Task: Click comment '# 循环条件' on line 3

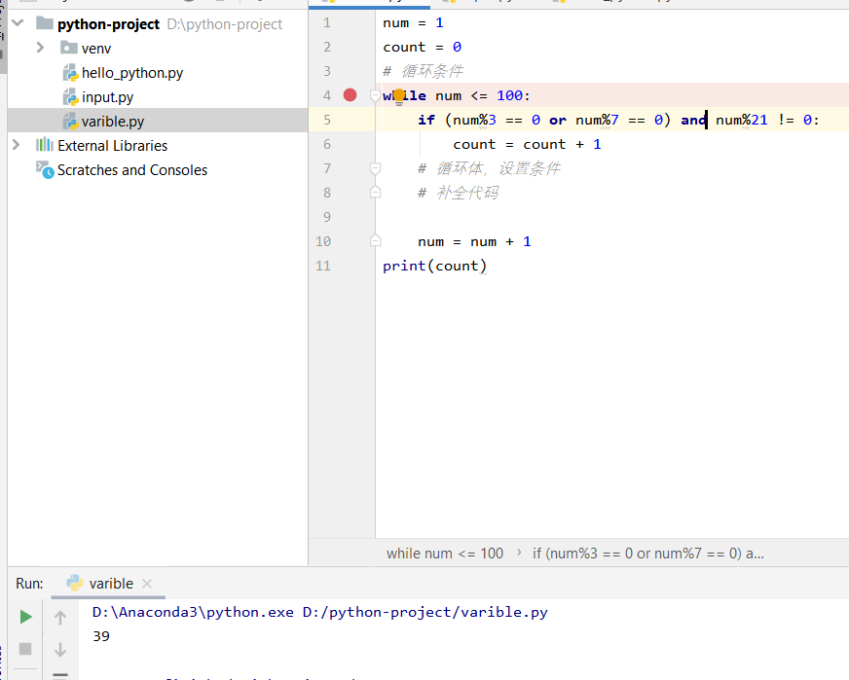Action: pyautogui.click(x=423, y=71)
